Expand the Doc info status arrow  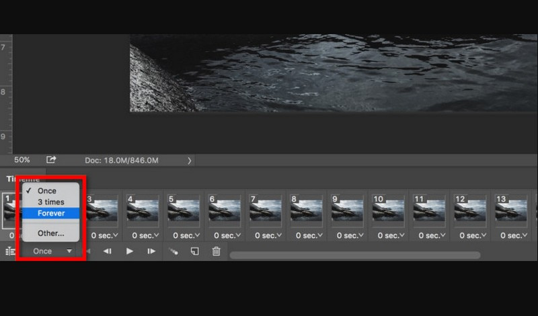[x=190, y=160]
